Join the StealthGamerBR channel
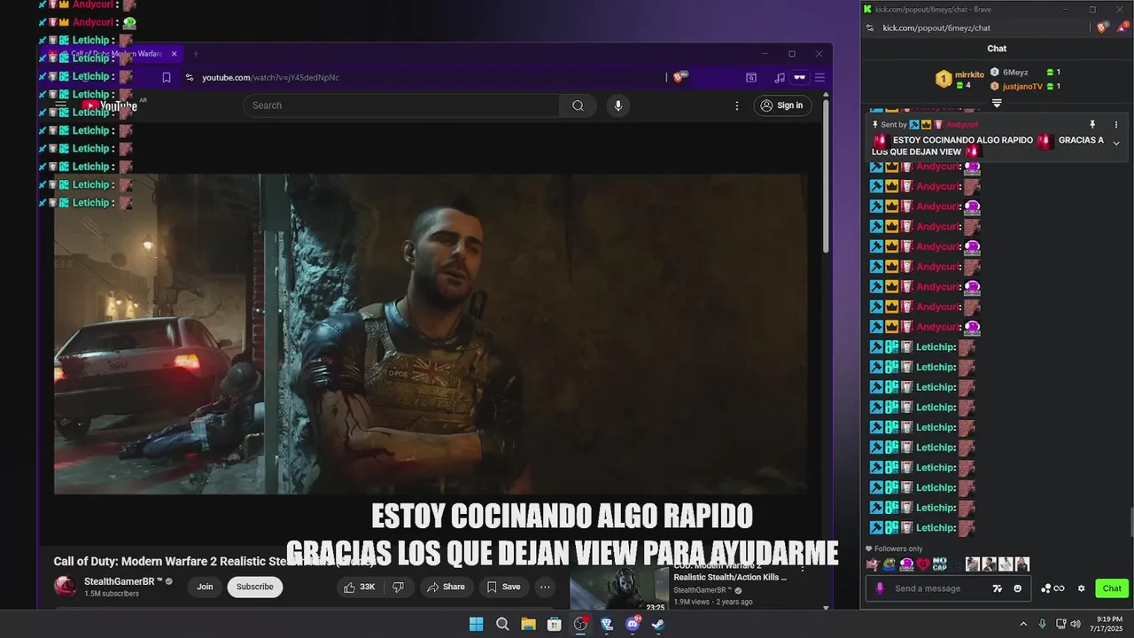 pos(205,587)
